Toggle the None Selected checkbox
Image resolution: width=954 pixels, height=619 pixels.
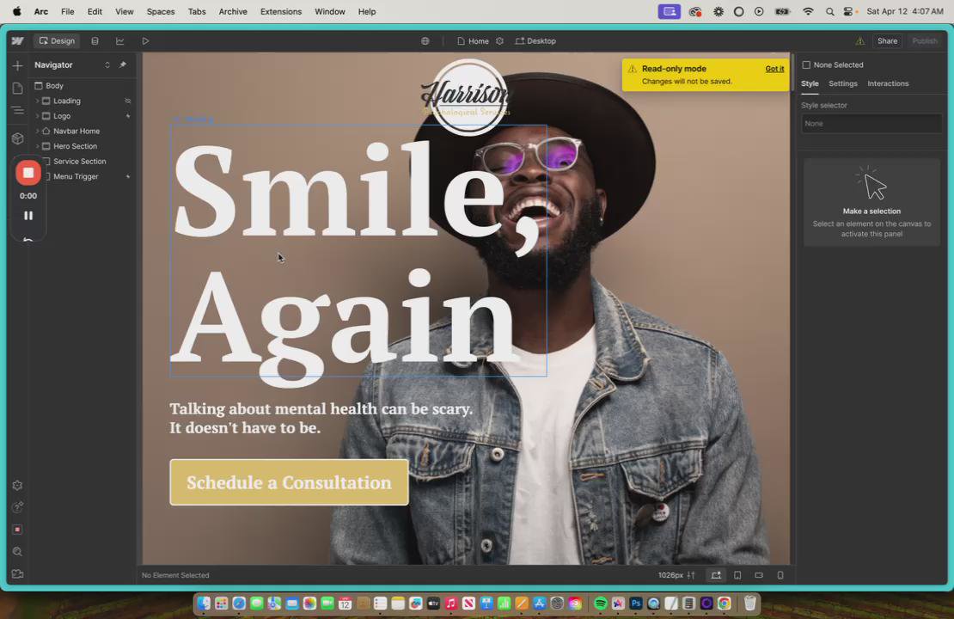point(806,64)
